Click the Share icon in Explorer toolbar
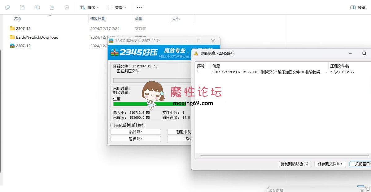The image size is (371, 192). coord(52,7)
